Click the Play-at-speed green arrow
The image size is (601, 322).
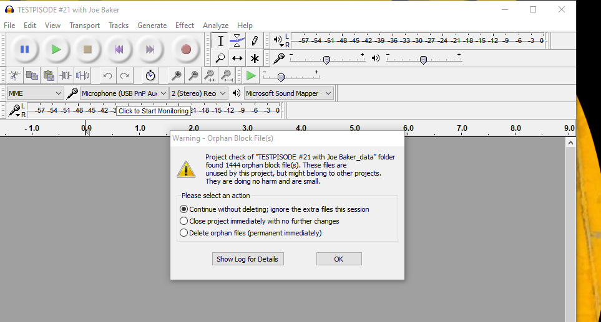pyautogui.click(x=251, y=76)
